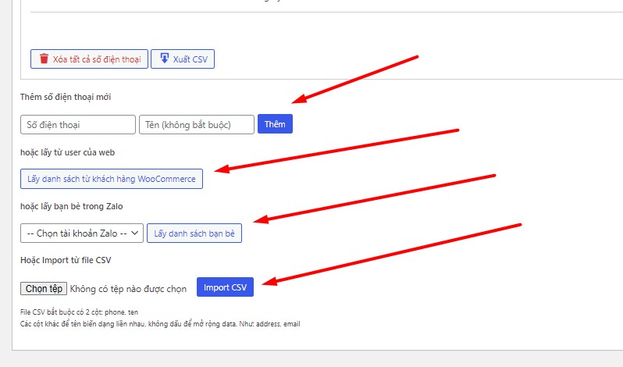
Task: Click the 'Hoặc Import từ file CSV' label
Action: [66, 260]
